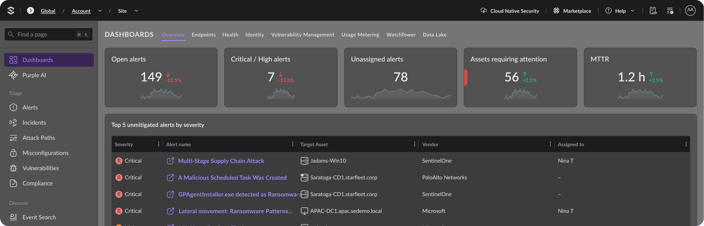This screenshot has width=704, height=226.
Task: Switch to the Usage Metering tab
Action: pos(360,35)
